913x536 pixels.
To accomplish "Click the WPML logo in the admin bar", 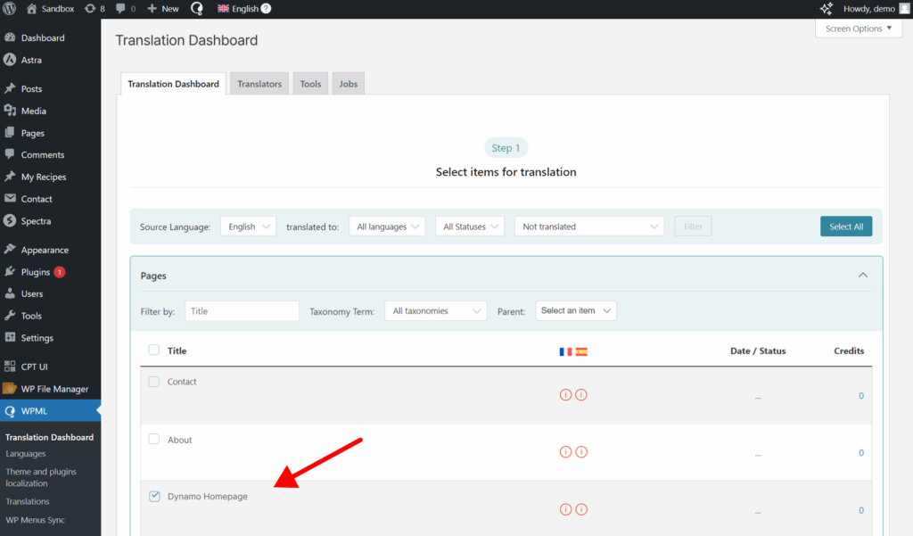I will pyautogui.click(x=195, y=8).
